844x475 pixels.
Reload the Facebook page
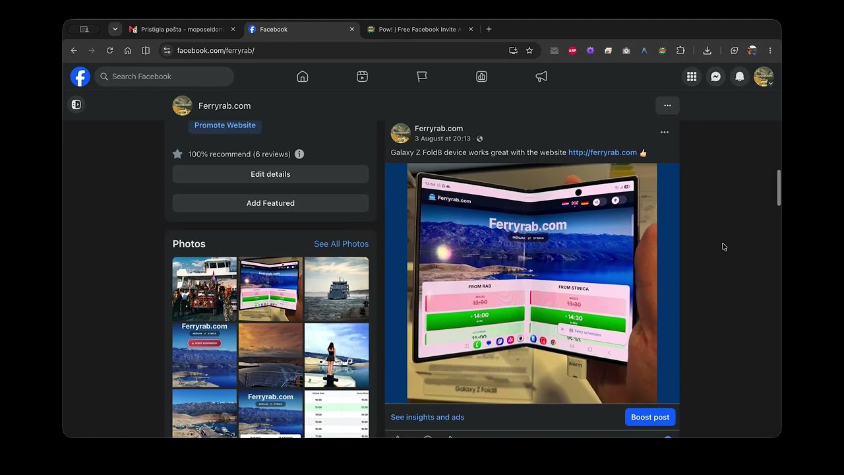(109, 50)
